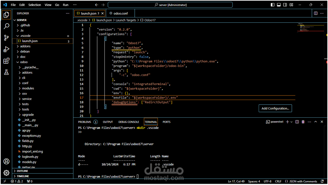Open the File menu

13,5
